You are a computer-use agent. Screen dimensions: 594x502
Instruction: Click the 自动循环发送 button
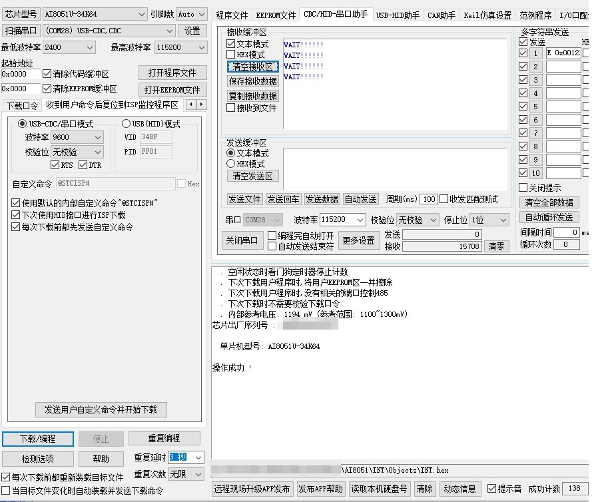tap(549, 217)
